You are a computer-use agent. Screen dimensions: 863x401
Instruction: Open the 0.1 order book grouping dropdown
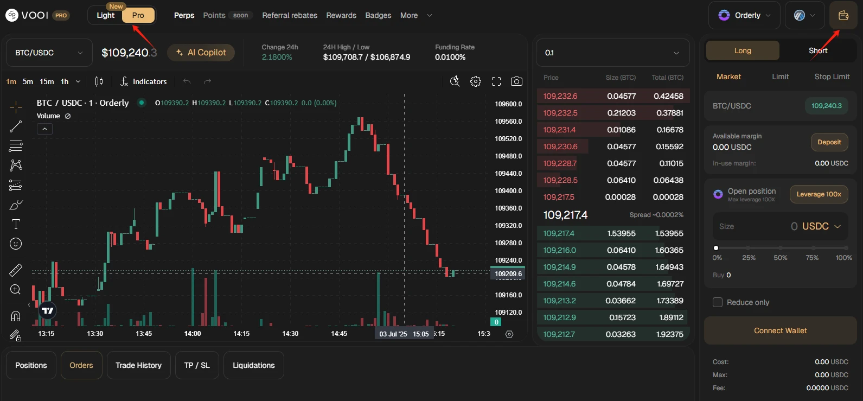pos(612,53)
